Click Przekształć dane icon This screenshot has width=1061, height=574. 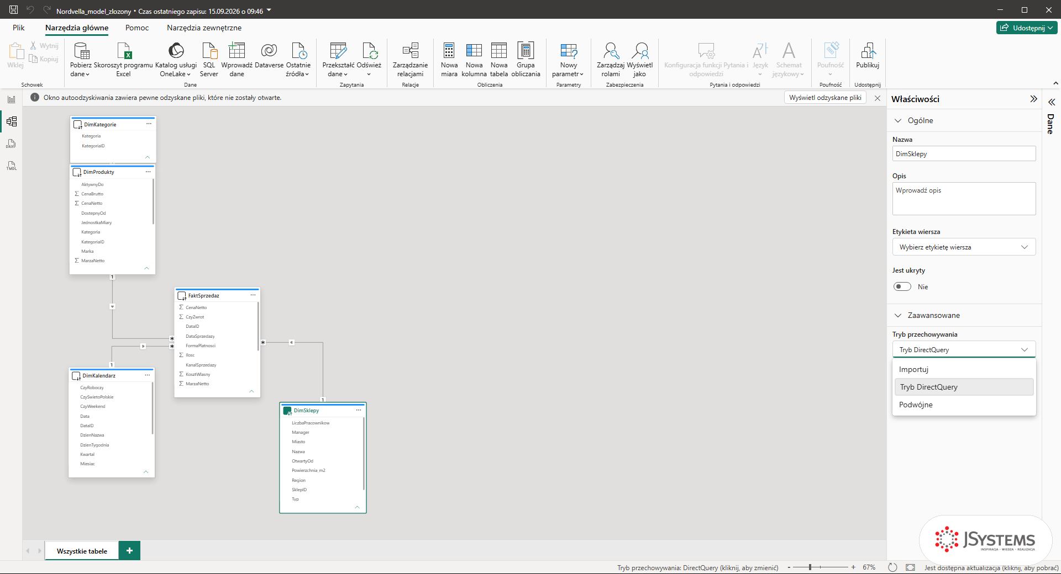point(338,51)
